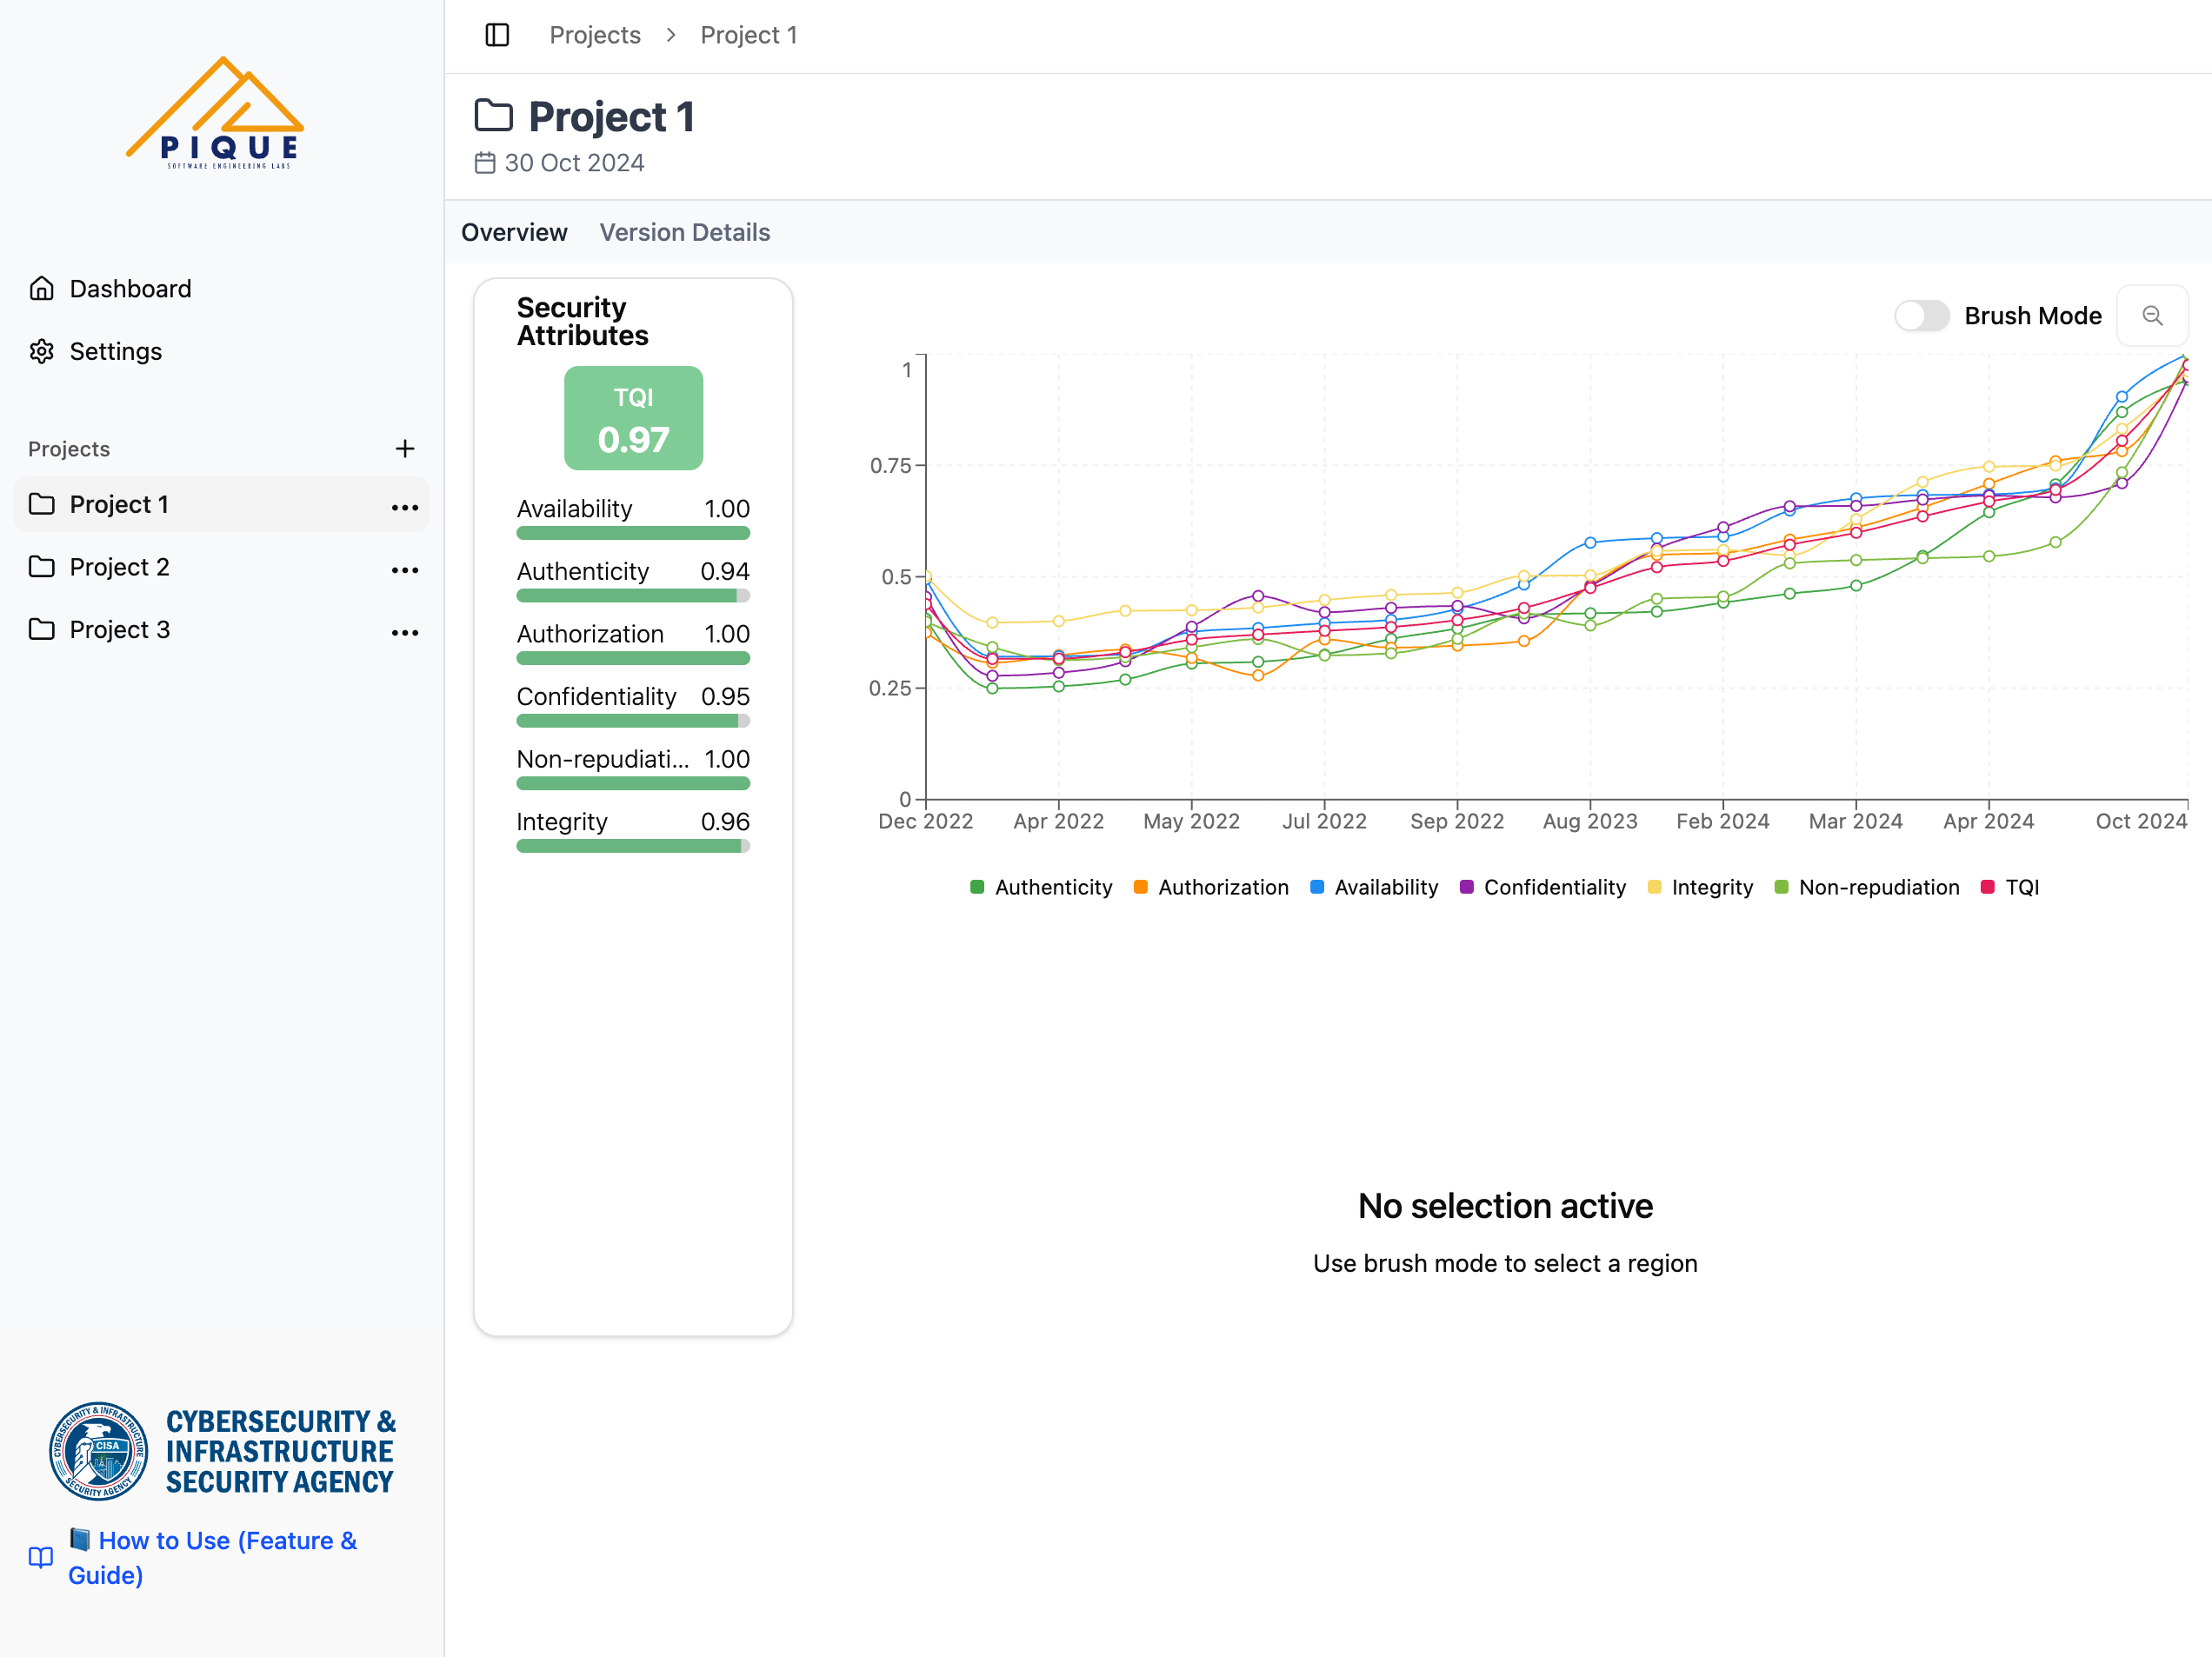Viewport: 2212px width, 1657px height.
Task: Select the Dashboard home icon
Action: (x=41, y=288)
